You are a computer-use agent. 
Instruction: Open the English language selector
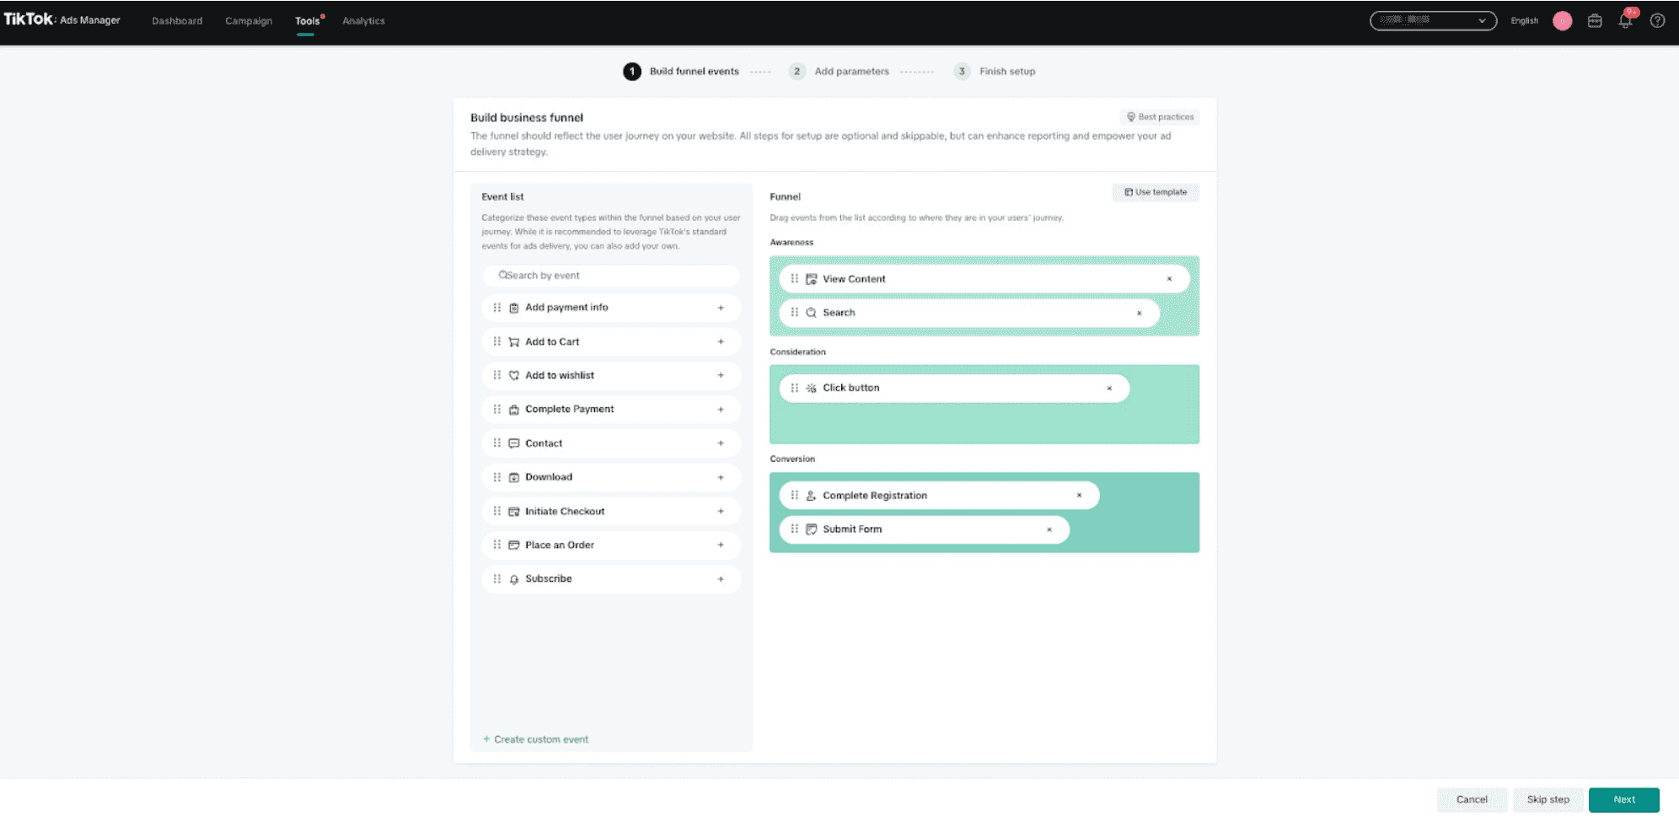(x=1524, y=21)
